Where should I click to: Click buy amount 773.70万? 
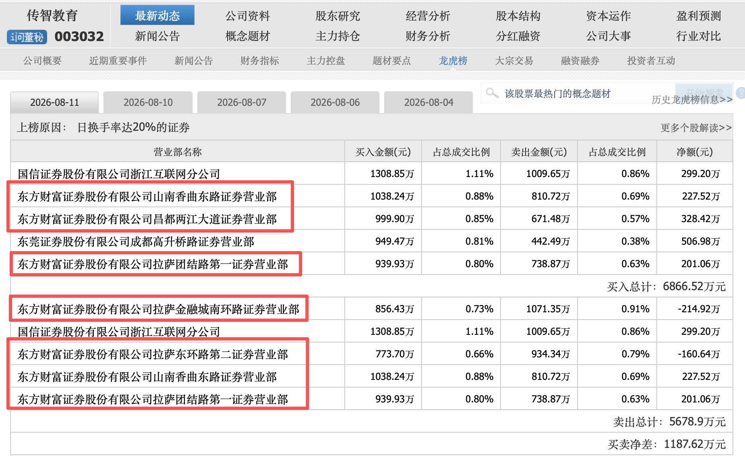click(x=395, y=354)
